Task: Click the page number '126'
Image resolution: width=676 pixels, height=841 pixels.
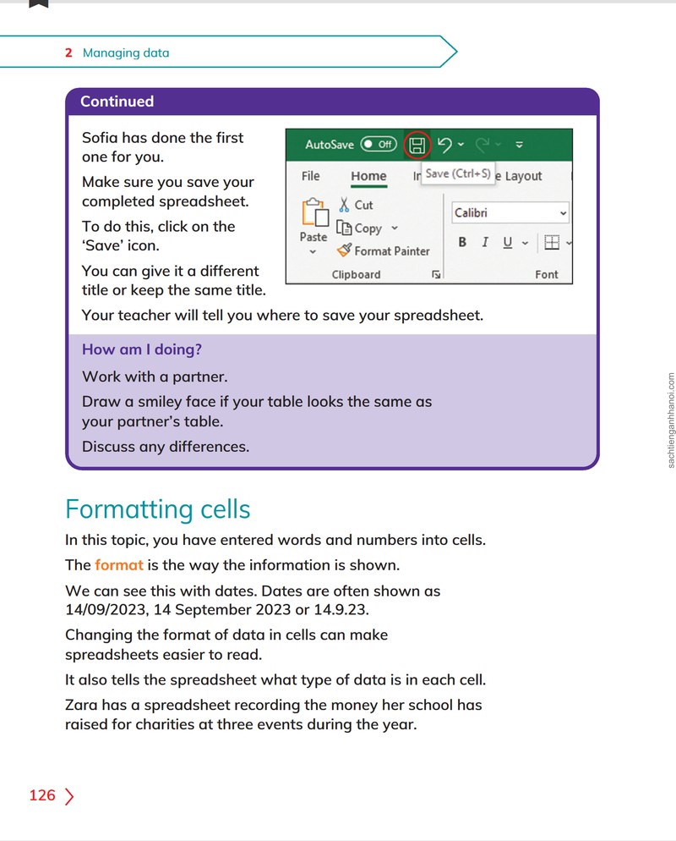Action: pos(42,795)
